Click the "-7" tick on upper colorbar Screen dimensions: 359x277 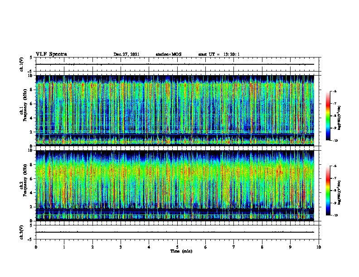[x=335, y=104]
